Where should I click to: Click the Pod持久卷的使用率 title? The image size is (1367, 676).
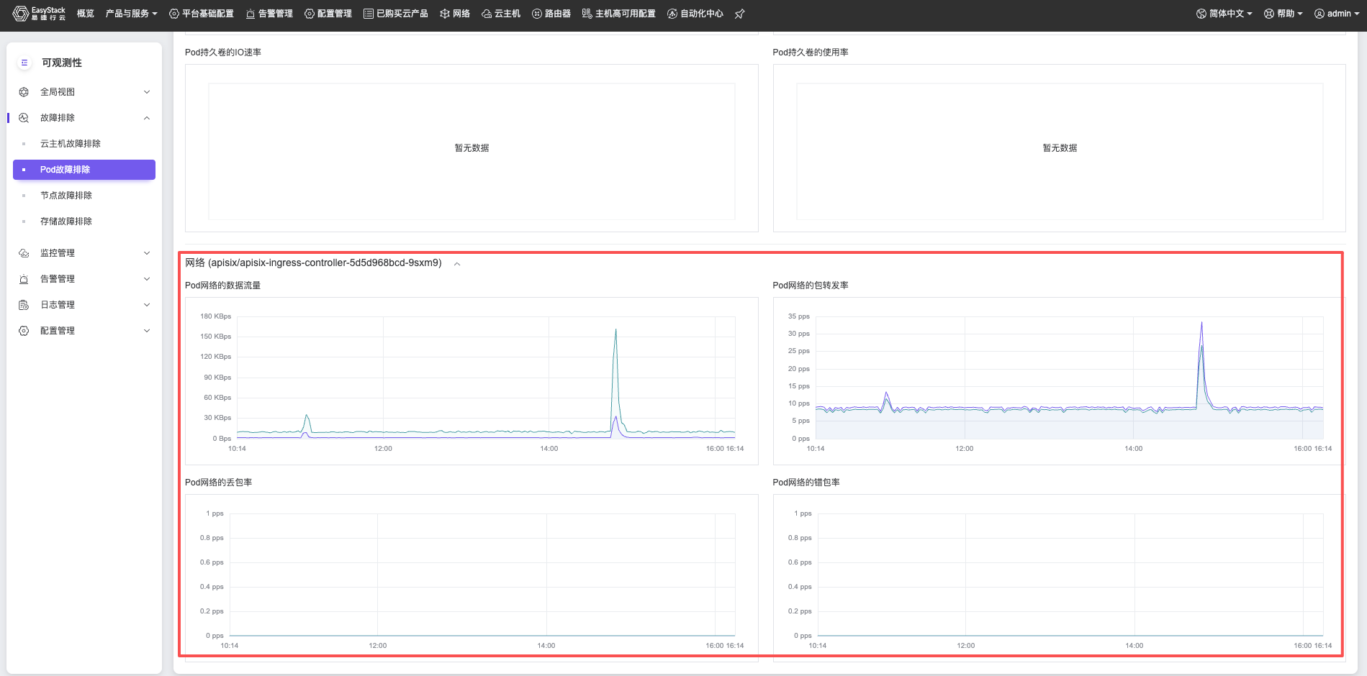click(811, 52)
